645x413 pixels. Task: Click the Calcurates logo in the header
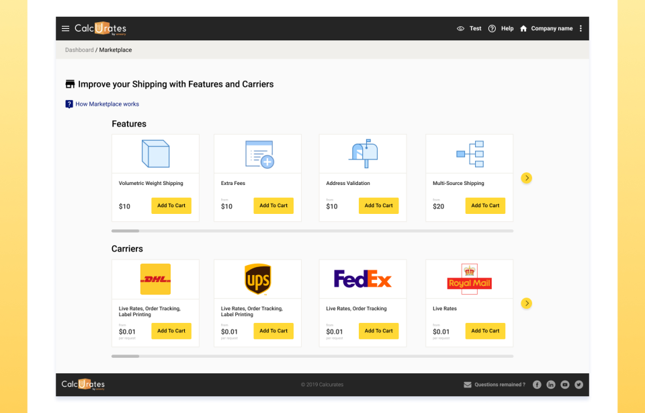[100, 28]
